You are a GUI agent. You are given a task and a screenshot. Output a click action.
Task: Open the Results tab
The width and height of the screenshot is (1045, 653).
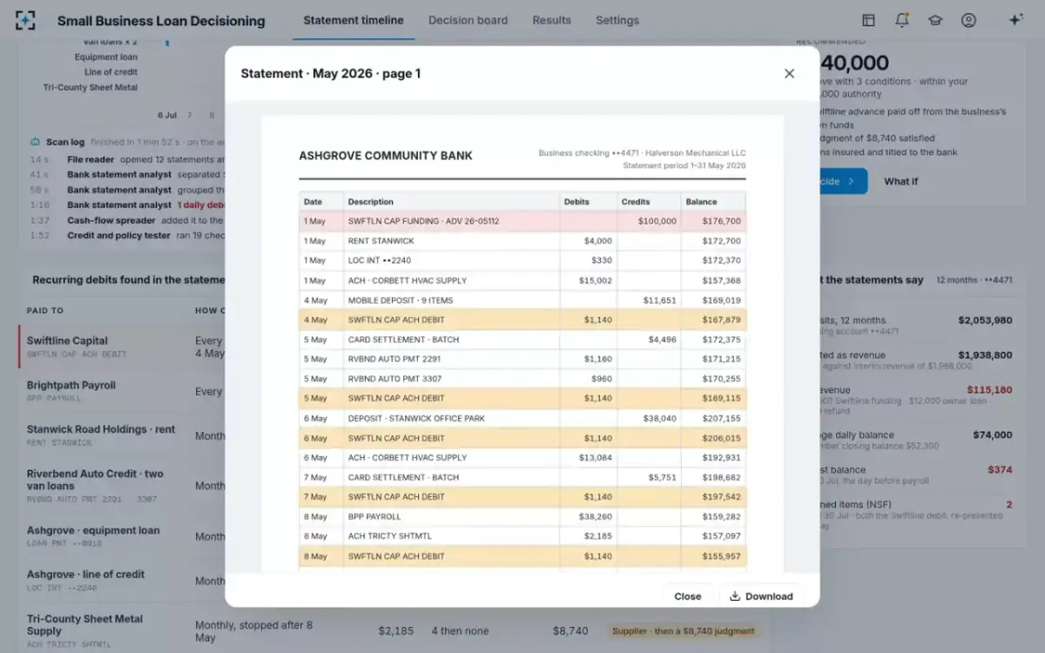point(551,20)
